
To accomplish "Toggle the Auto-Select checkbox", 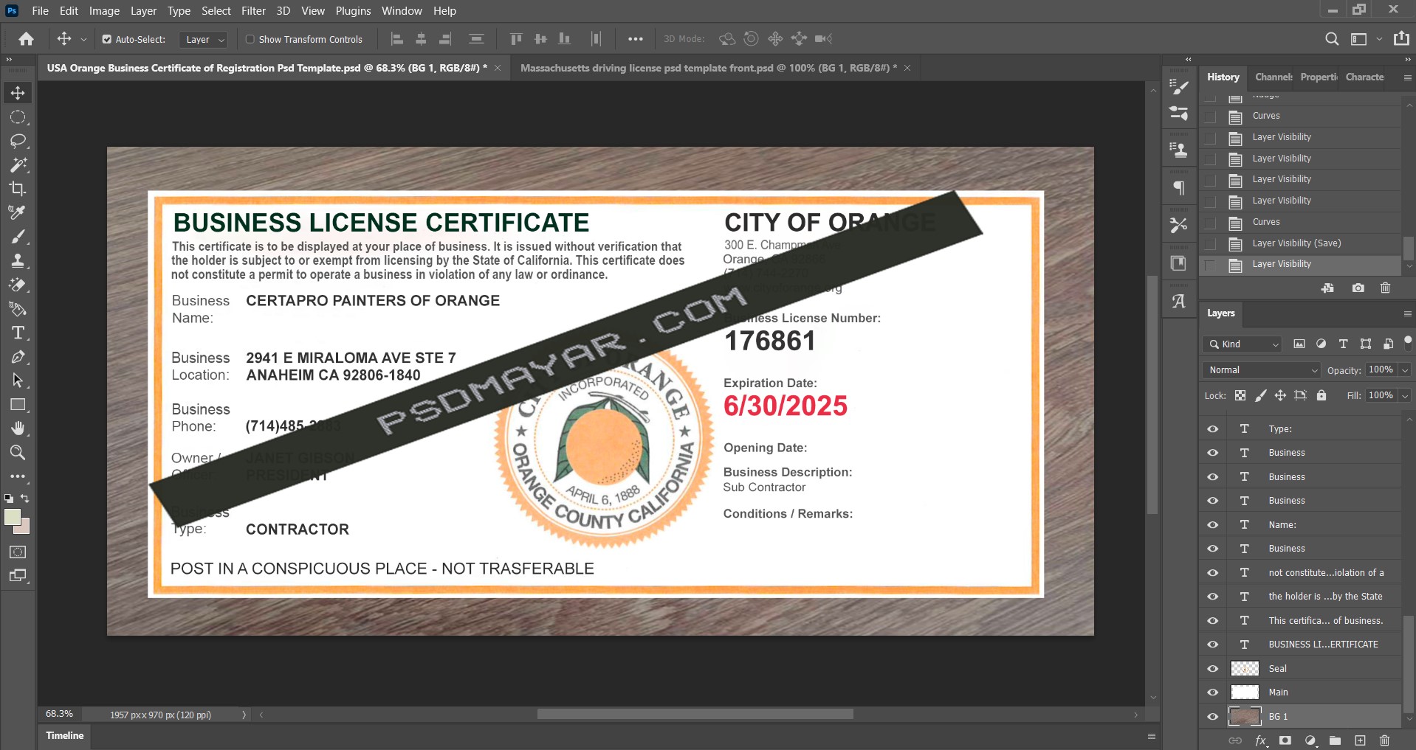I will click(x=106, y=39).
